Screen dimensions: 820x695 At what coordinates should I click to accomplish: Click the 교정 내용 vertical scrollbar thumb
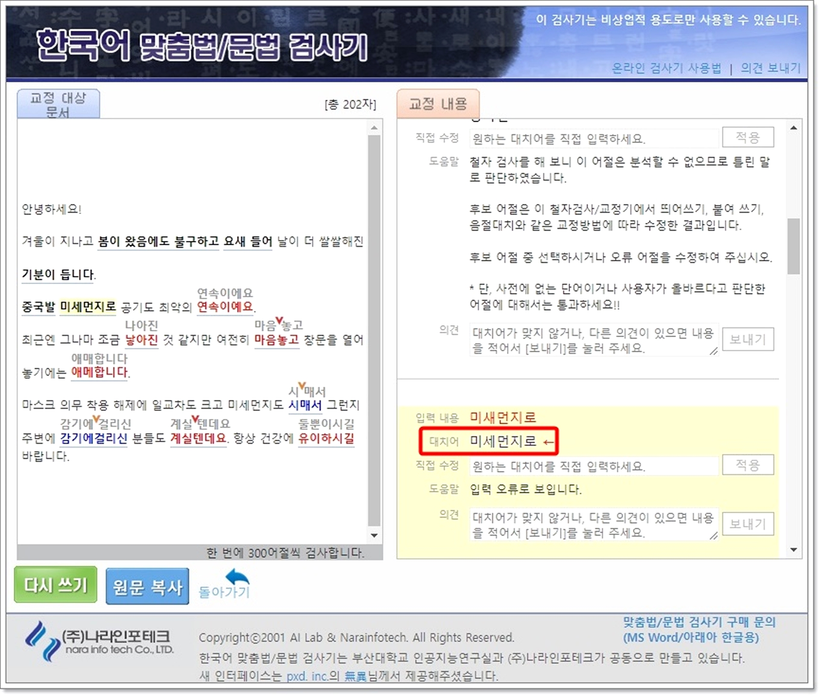pyautogui.click(x=794, y=246)
